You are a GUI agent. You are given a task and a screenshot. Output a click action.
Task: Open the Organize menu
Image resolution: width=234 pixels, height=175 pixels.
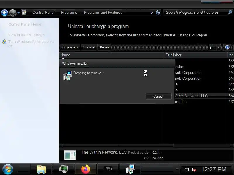(x=70, y=47)
